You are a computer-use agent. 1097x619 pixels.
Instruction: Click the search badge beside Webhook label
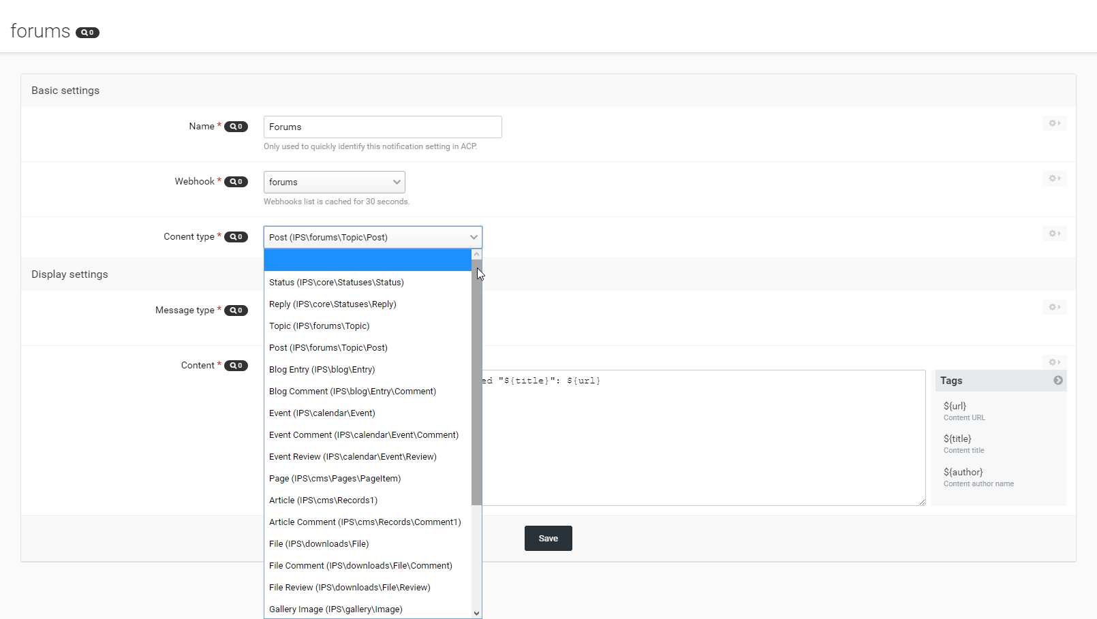click(x=236, y=182)
